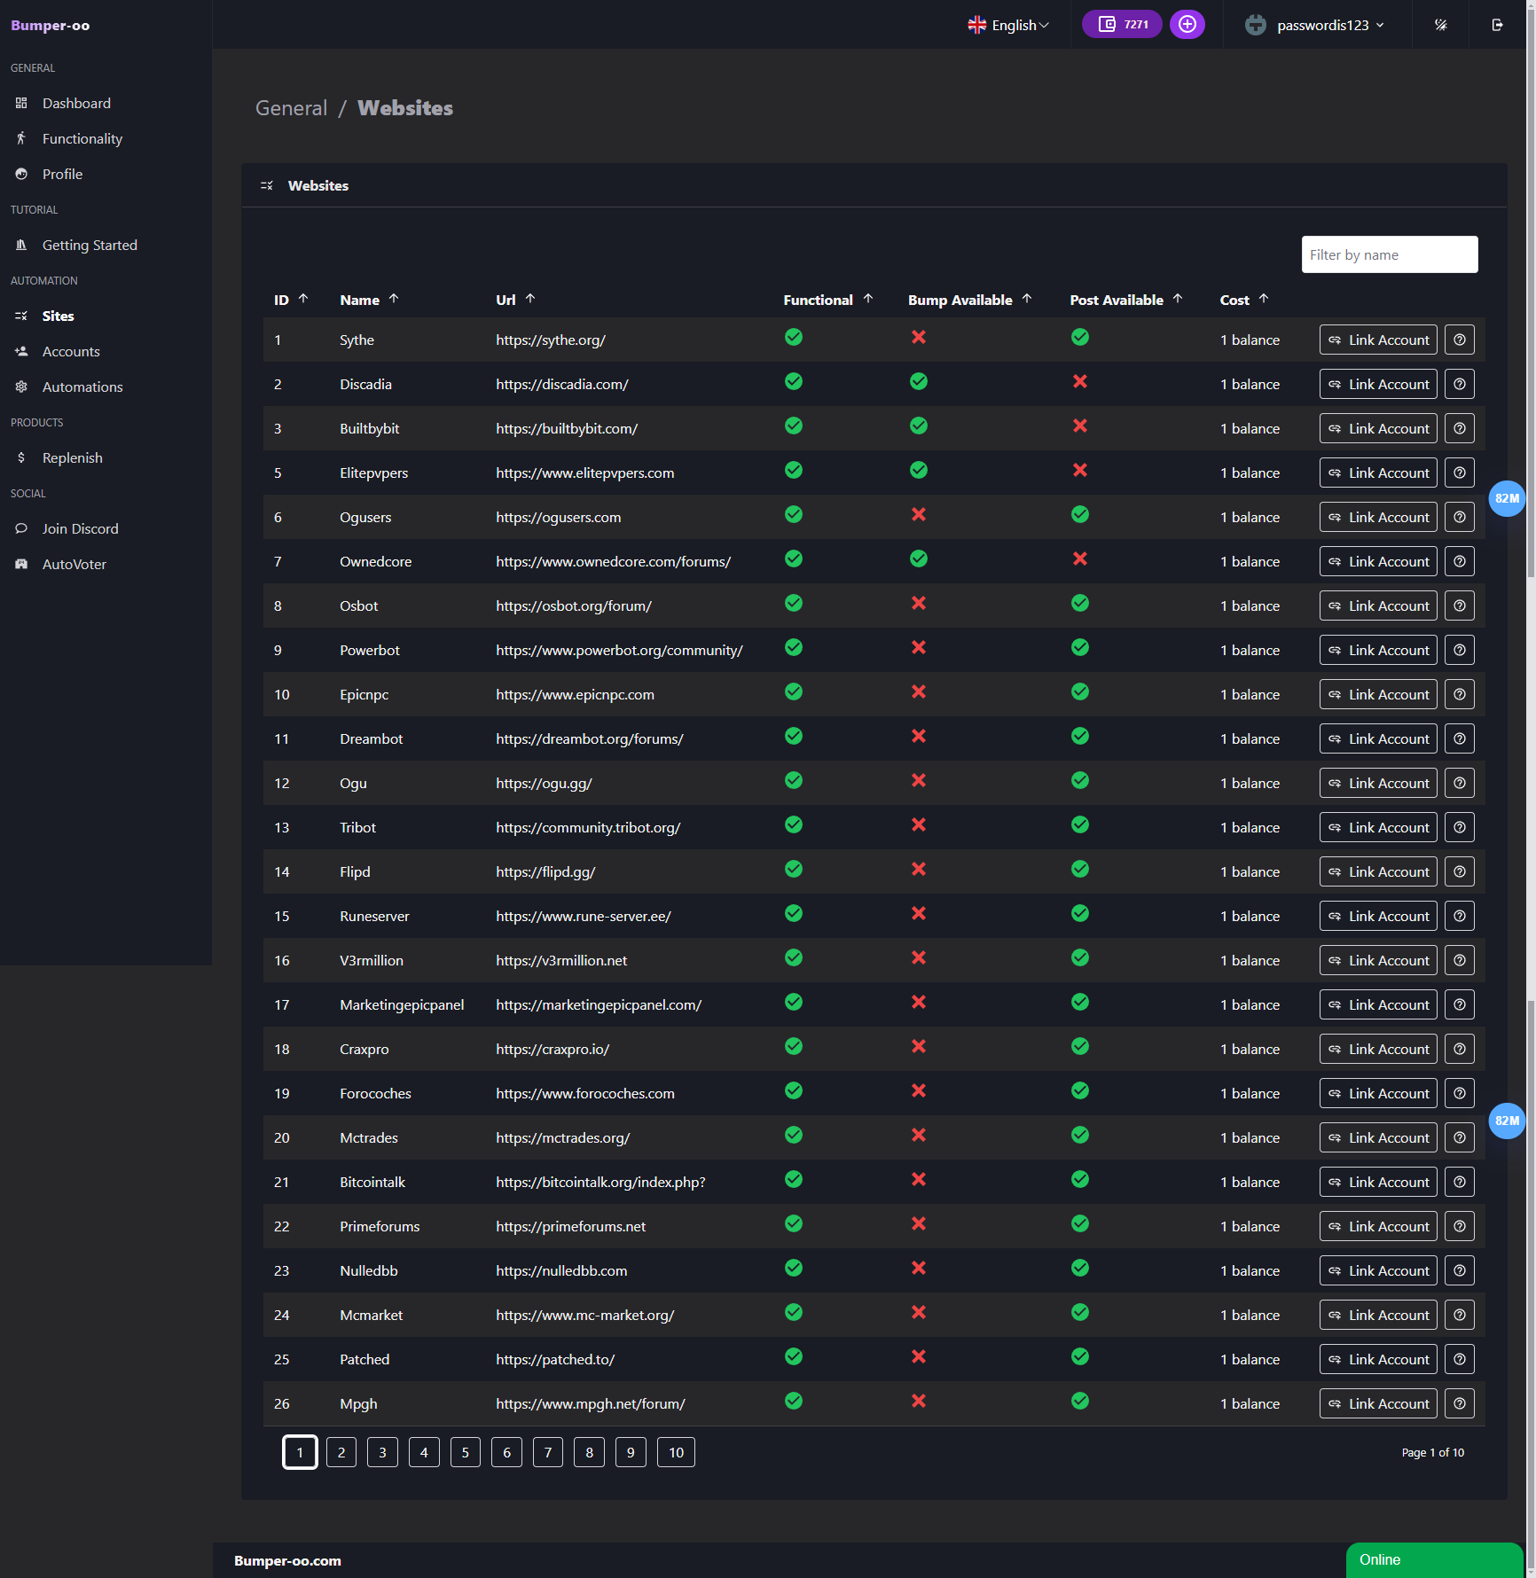Open help icon for Forocoches row
Image resolution: width=1536 pixels, height=1578 pixels.
tap(1460, 1093)
